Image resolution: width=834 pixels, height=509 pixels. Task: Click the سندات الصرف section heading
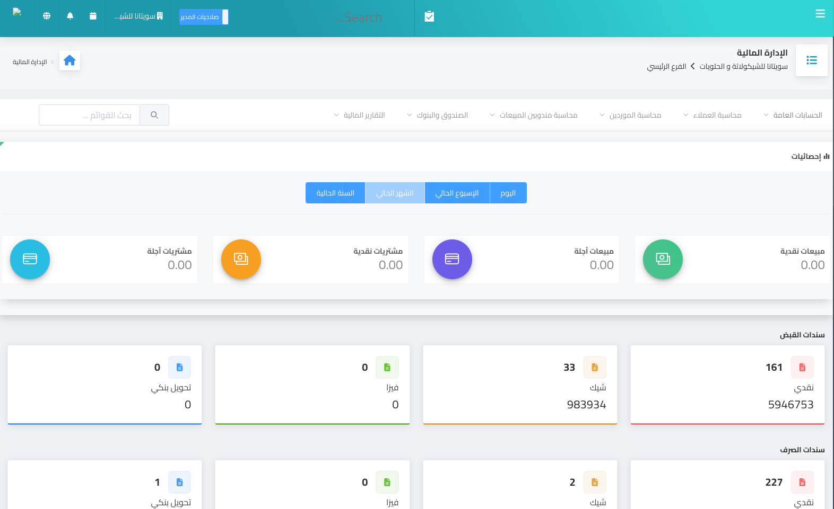point(802,450)
